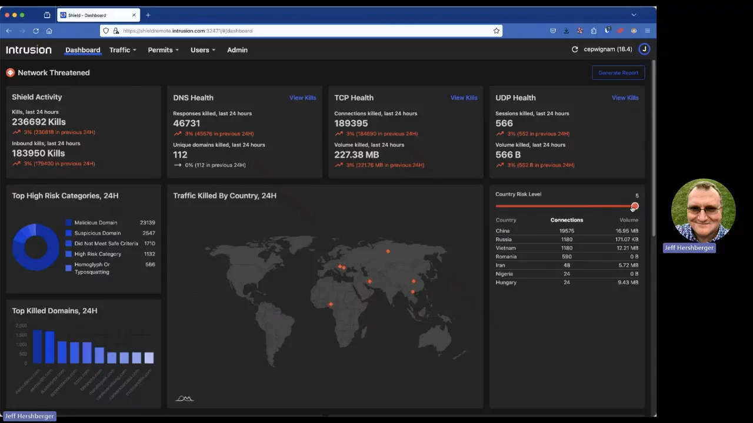Click the Country Risk Level slider handle
Viewport: 753px width, 423px height.
pos(634,206)
